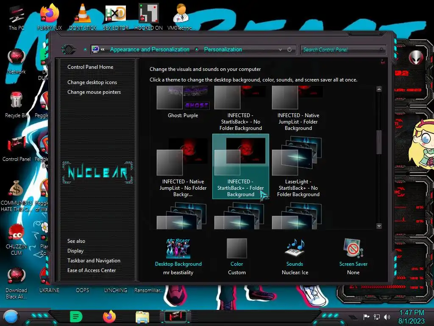The height and width of the screenshot is (326, 434).
Task: Select the Control Panel taskbar button
Action: (x=175, y=317)
